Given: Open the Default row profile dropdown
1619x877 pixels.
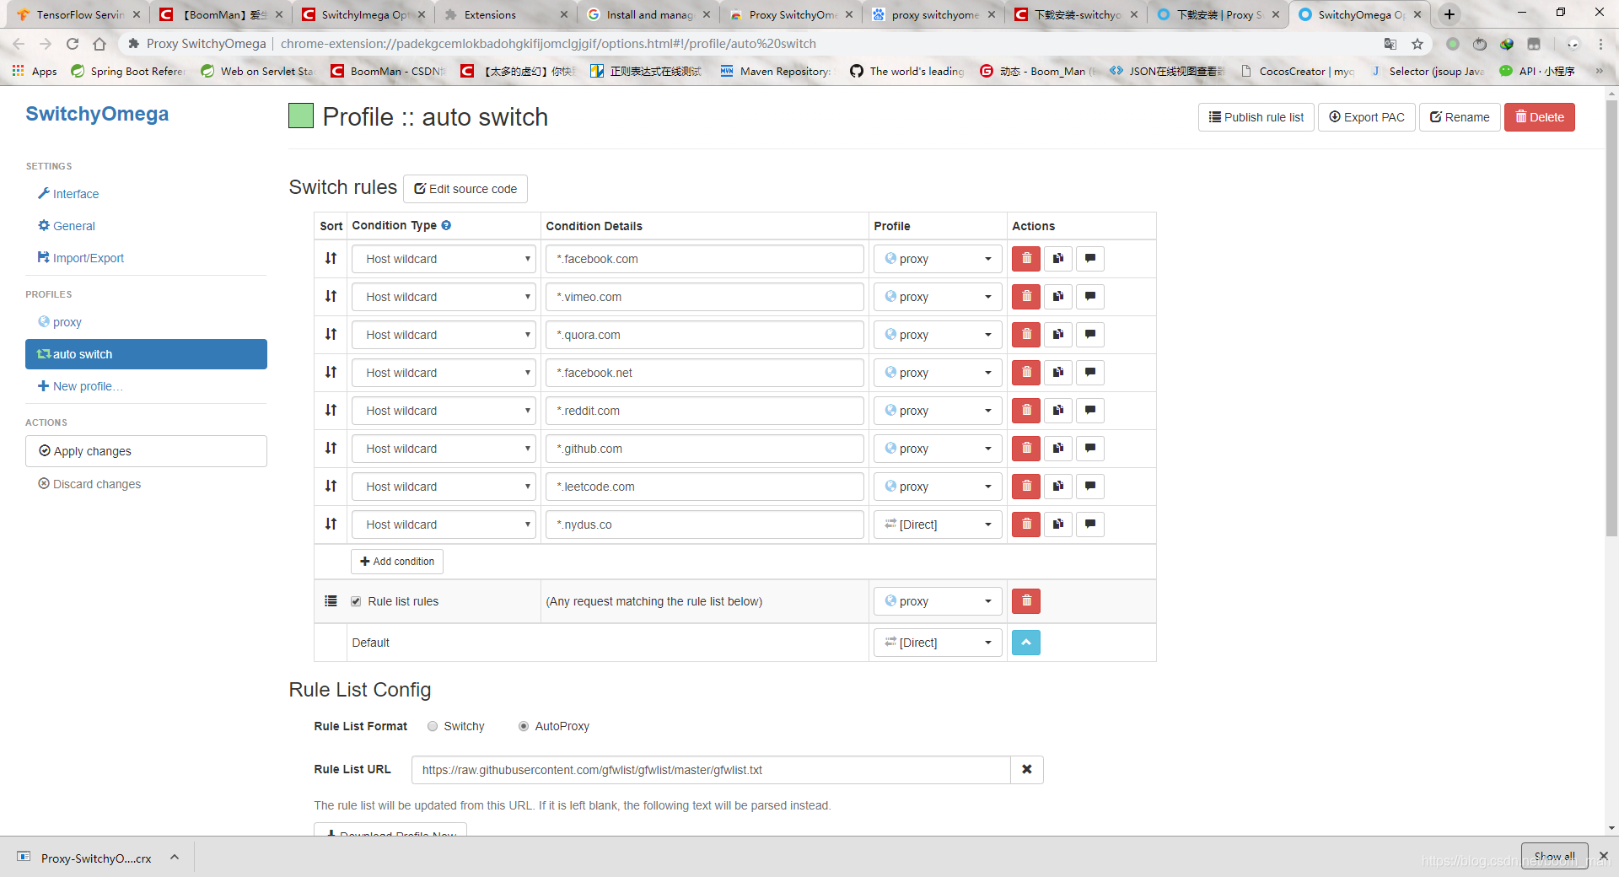Looking at the screenshot, I should pyautogui.click(x=938, y=643).
